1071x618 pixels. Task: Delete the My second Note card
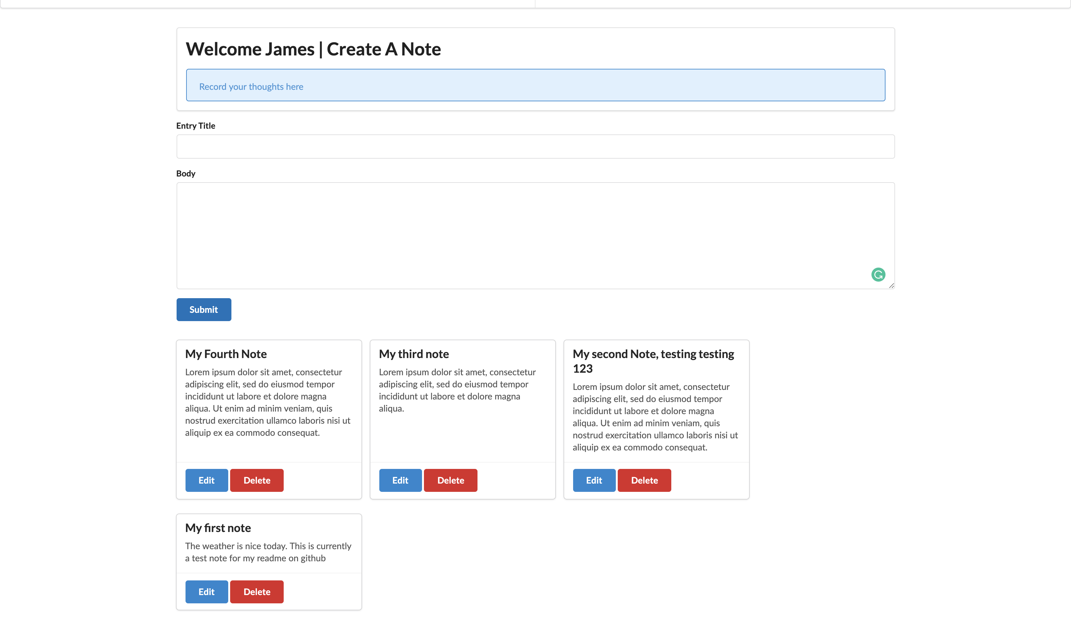tap(644, 480)
